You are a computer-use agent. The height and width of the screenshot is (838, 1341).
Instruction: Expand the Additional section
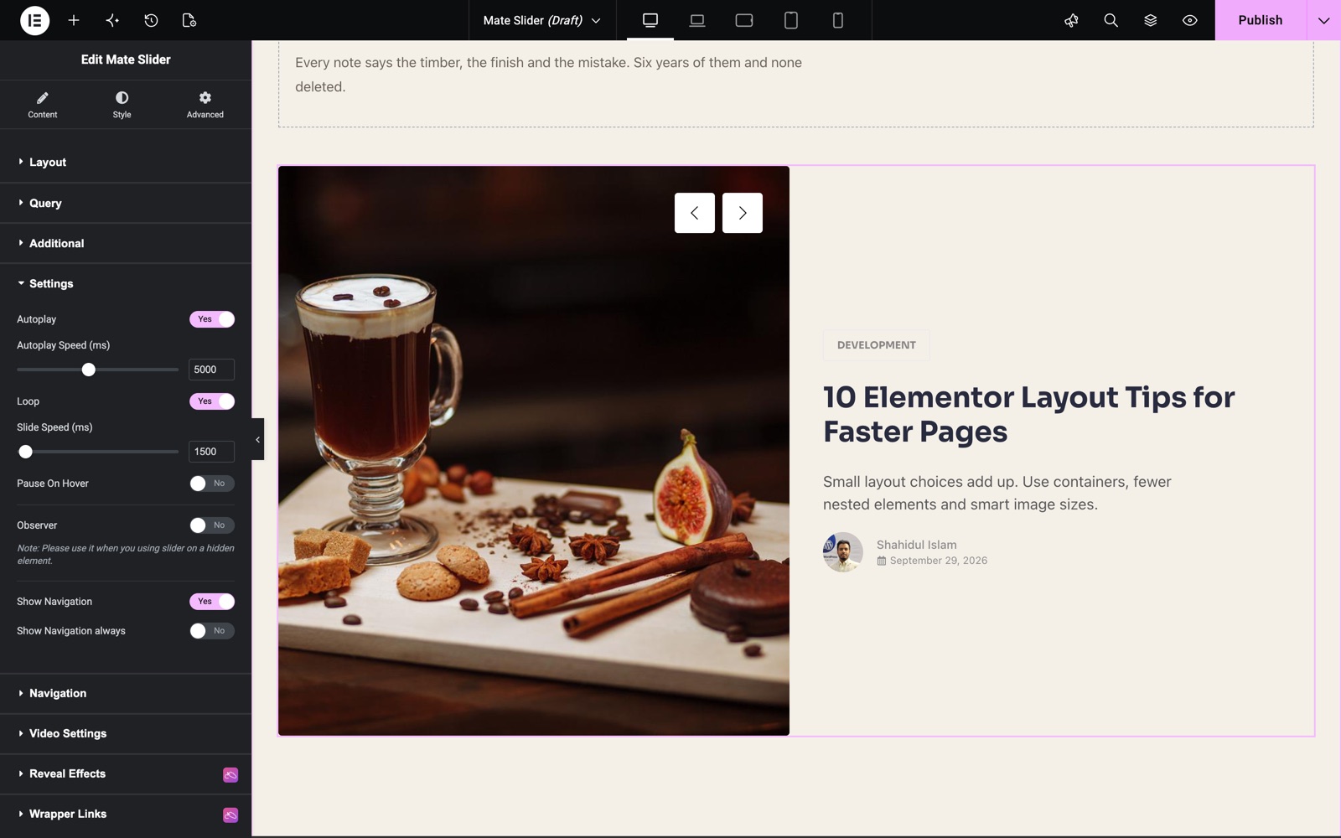tap(126, 244)
